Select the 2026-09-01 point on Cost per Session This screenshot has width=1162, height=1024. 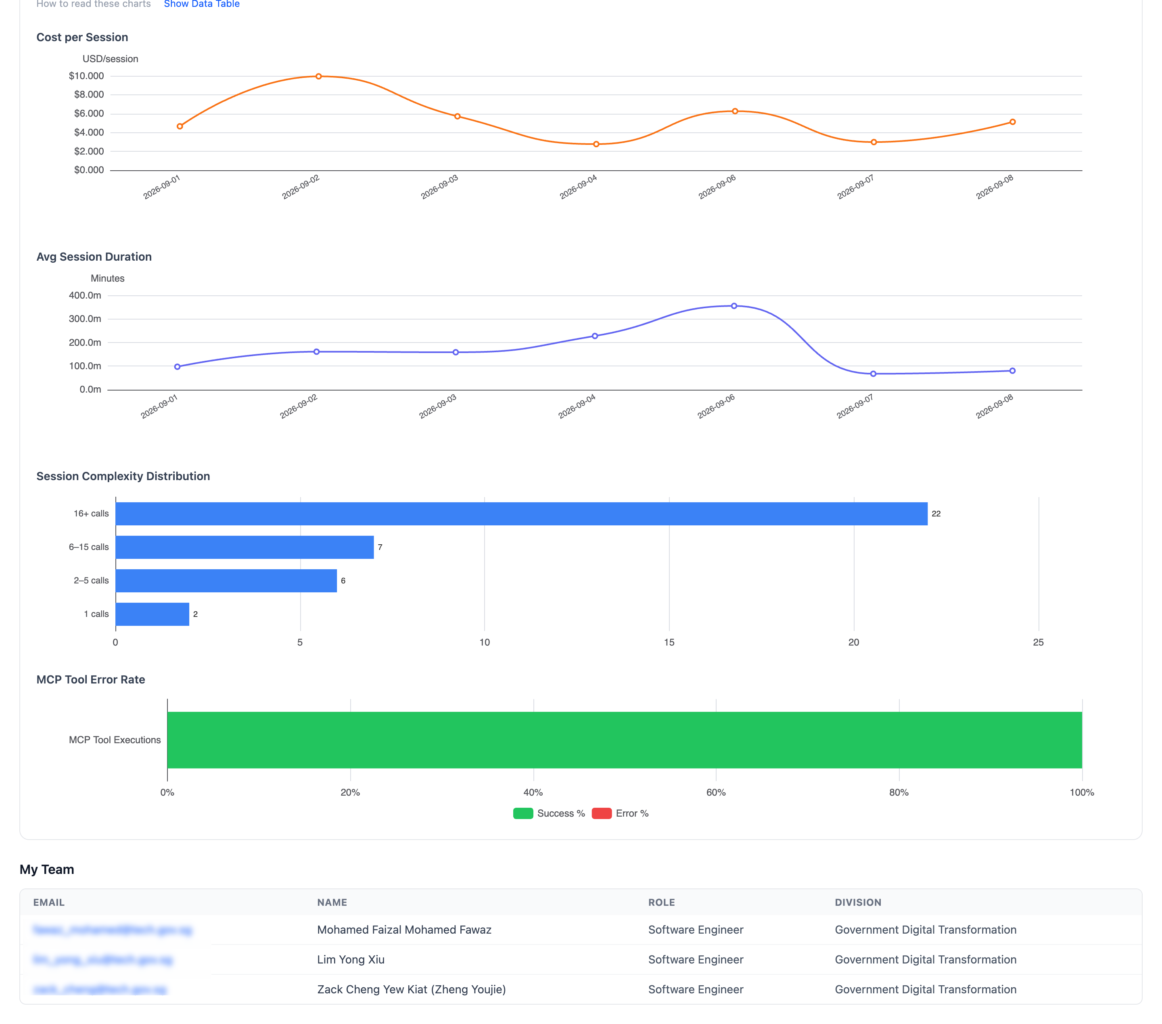click(180, 126)
